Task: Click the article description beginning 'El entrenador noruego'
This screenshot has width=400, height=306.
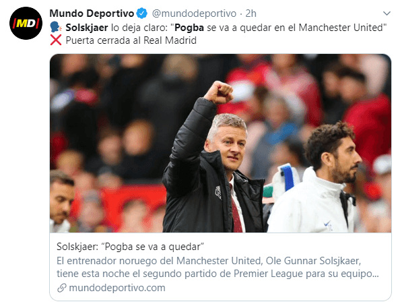Action: tap(218, 267)
